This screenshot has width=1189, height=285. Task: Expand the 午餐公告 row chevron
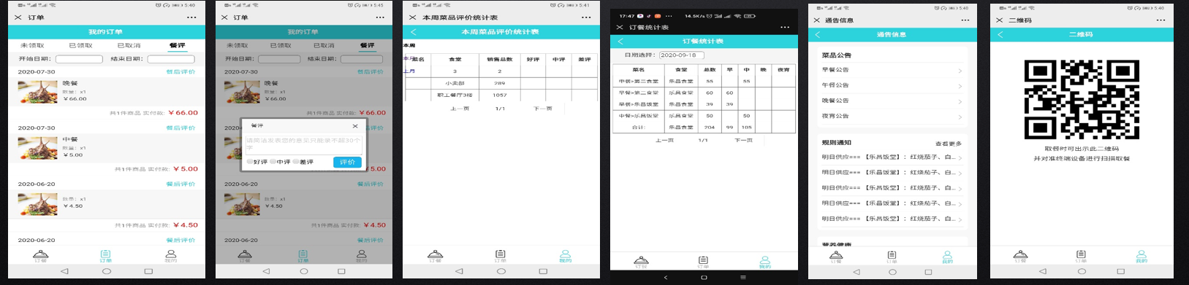coord(960,86)
